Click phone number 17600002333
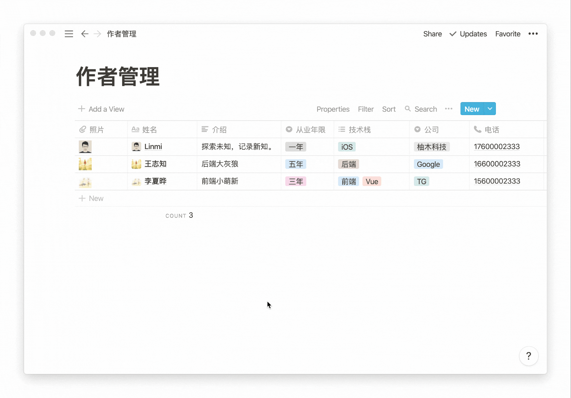Image resolution: width=571 pixels, height=398 pixels. pyautogui.click(x=497, y=147)
